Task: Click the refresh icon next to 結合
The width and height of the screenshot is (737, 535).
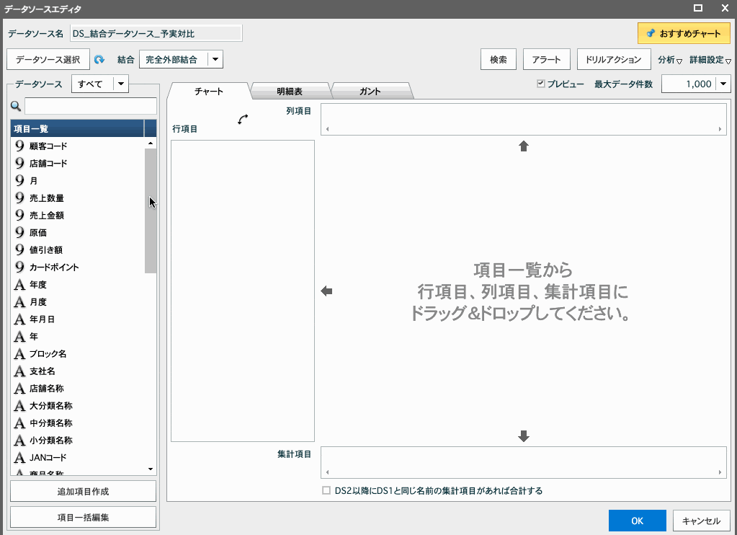Action: pos(100,59)
